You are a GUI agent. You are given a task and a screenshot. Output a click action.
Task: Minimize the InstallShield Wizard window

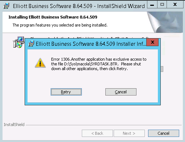(152, 5)
